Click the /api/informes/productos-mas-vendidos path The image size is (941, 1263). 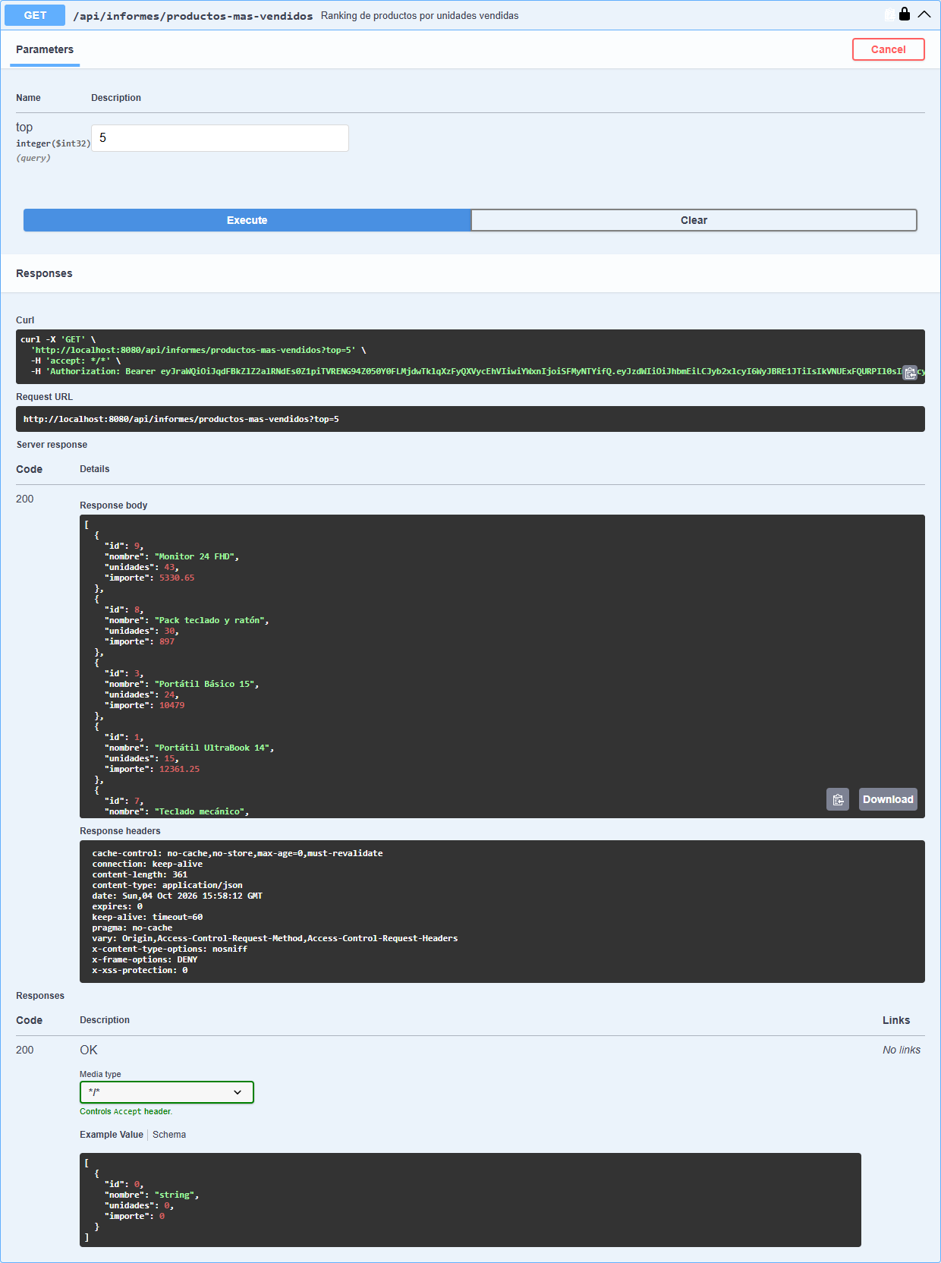click(193, 16)
